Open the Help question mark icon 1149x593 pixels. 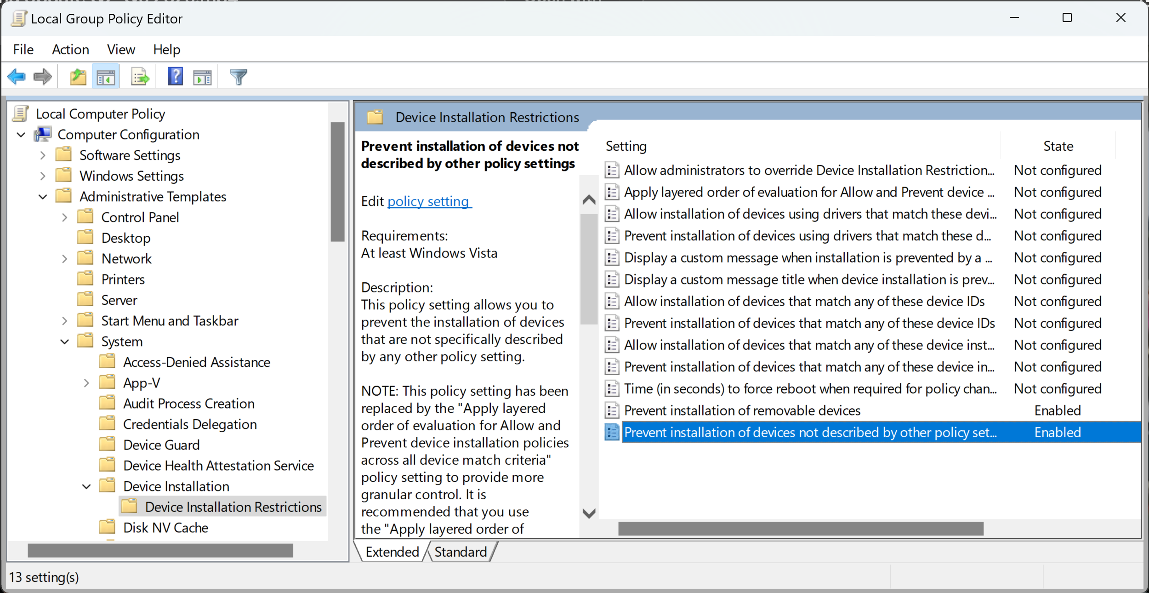point(175,76)
